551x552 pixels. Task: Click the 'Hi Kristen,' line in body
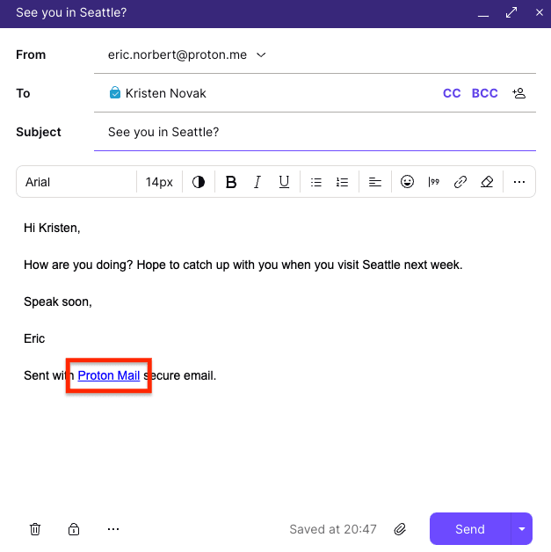coord(52,229)
